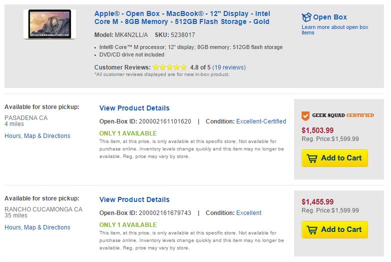Click the Excellent-Certified condition link
391x262 pixels.
click(x=261, y=121)
